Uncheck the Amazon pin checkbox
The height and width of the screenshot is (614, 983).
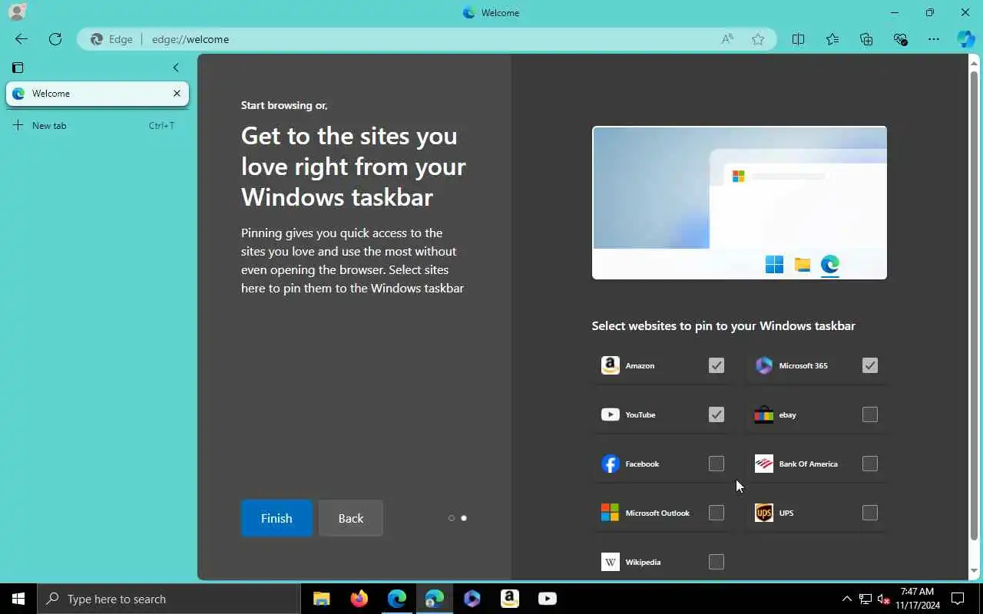point(717,365)
